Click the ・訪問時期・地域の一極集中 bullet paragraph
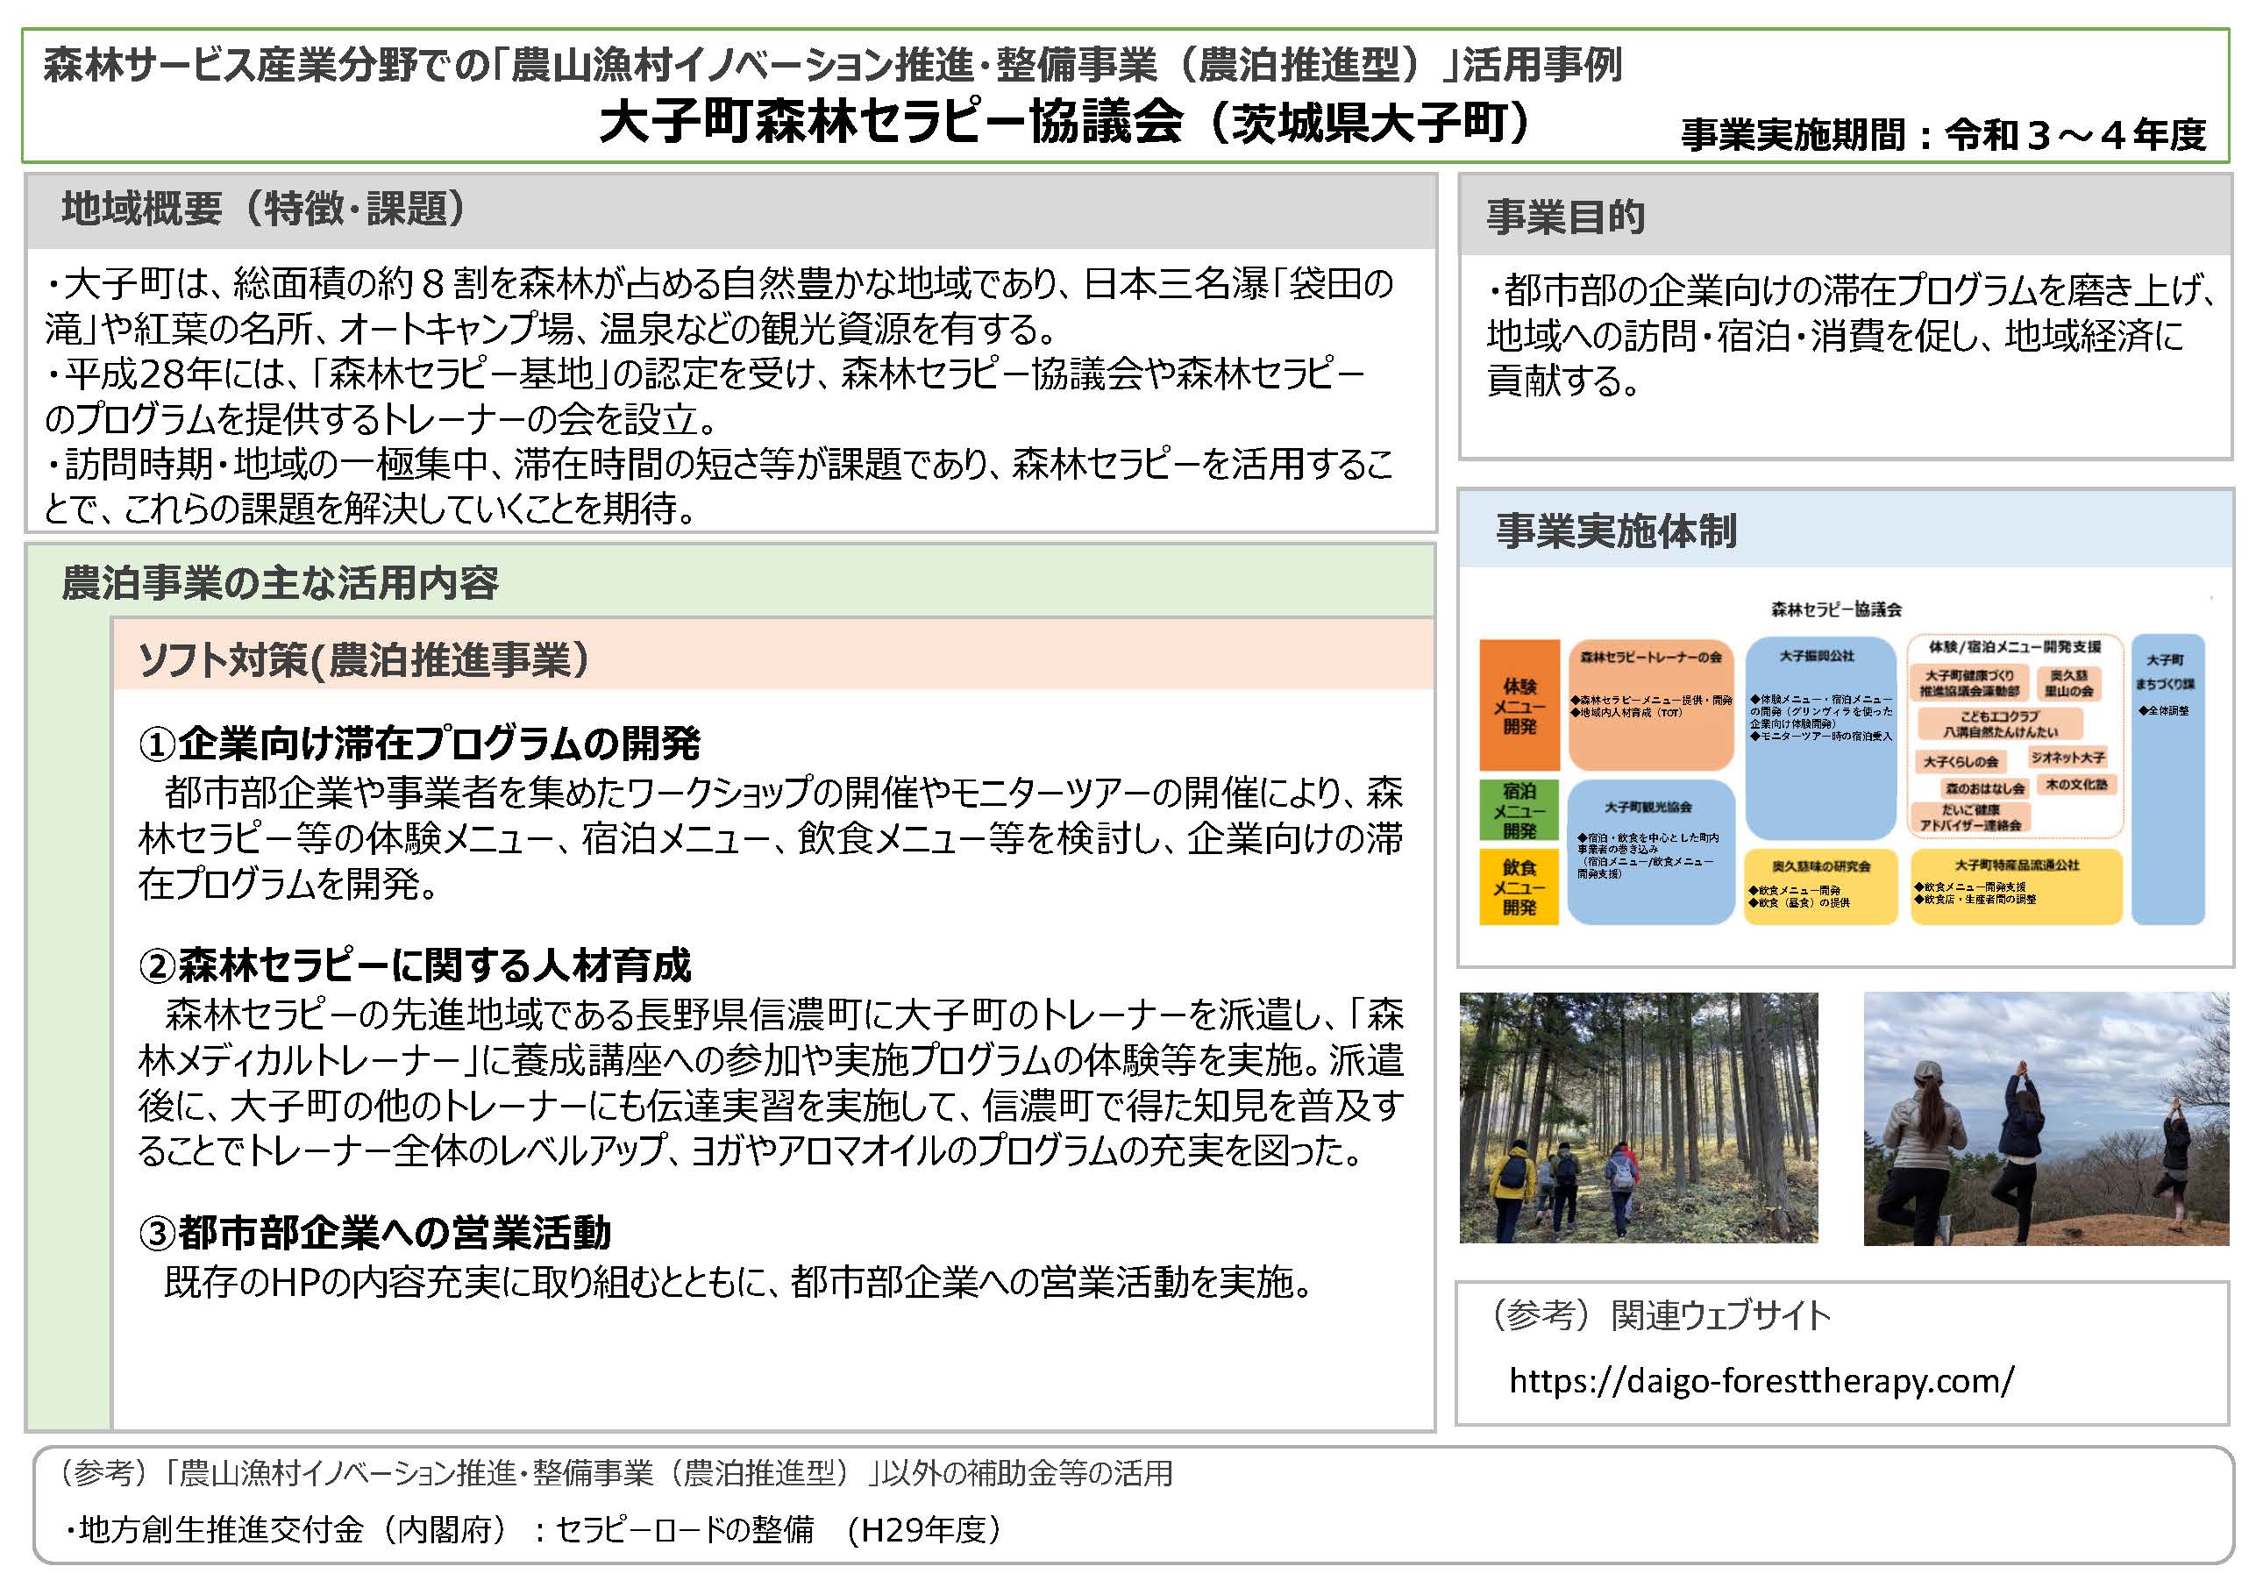The height and width of the screenshot is (1595, 2256). tap(718, 486)
